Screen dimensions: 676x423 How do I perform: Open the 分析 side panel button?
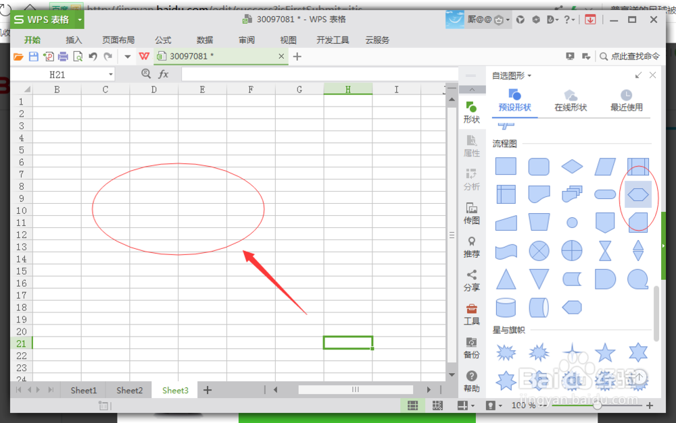[472, 180]
